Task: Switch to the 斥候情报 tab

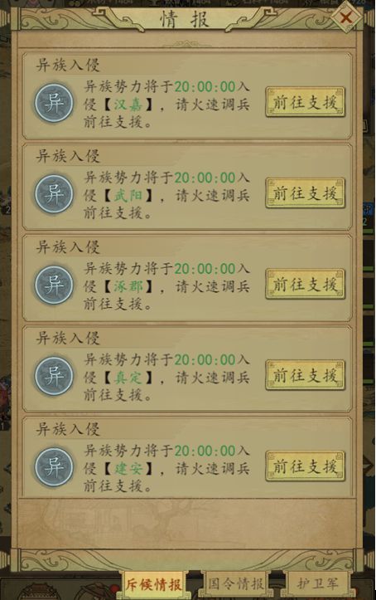Action: [153, 585]
